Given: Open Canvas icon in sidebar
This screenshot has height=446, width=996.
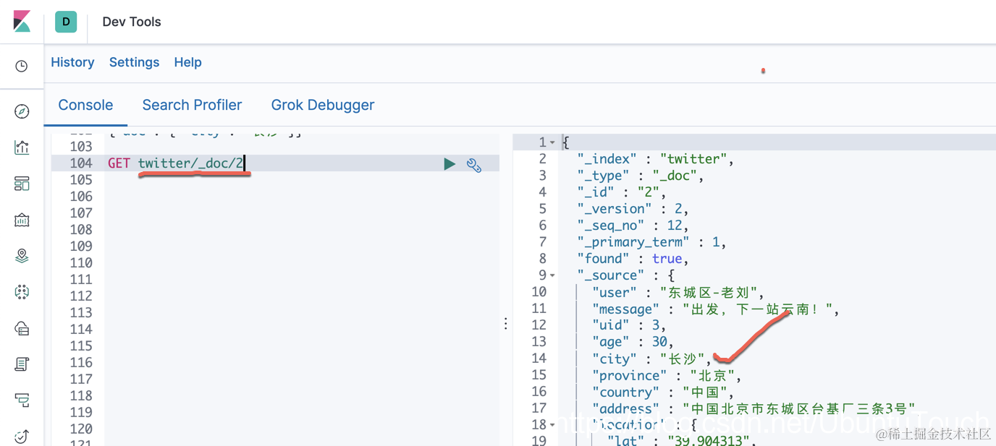Looking at the screenshot, I should coord(22,220).
